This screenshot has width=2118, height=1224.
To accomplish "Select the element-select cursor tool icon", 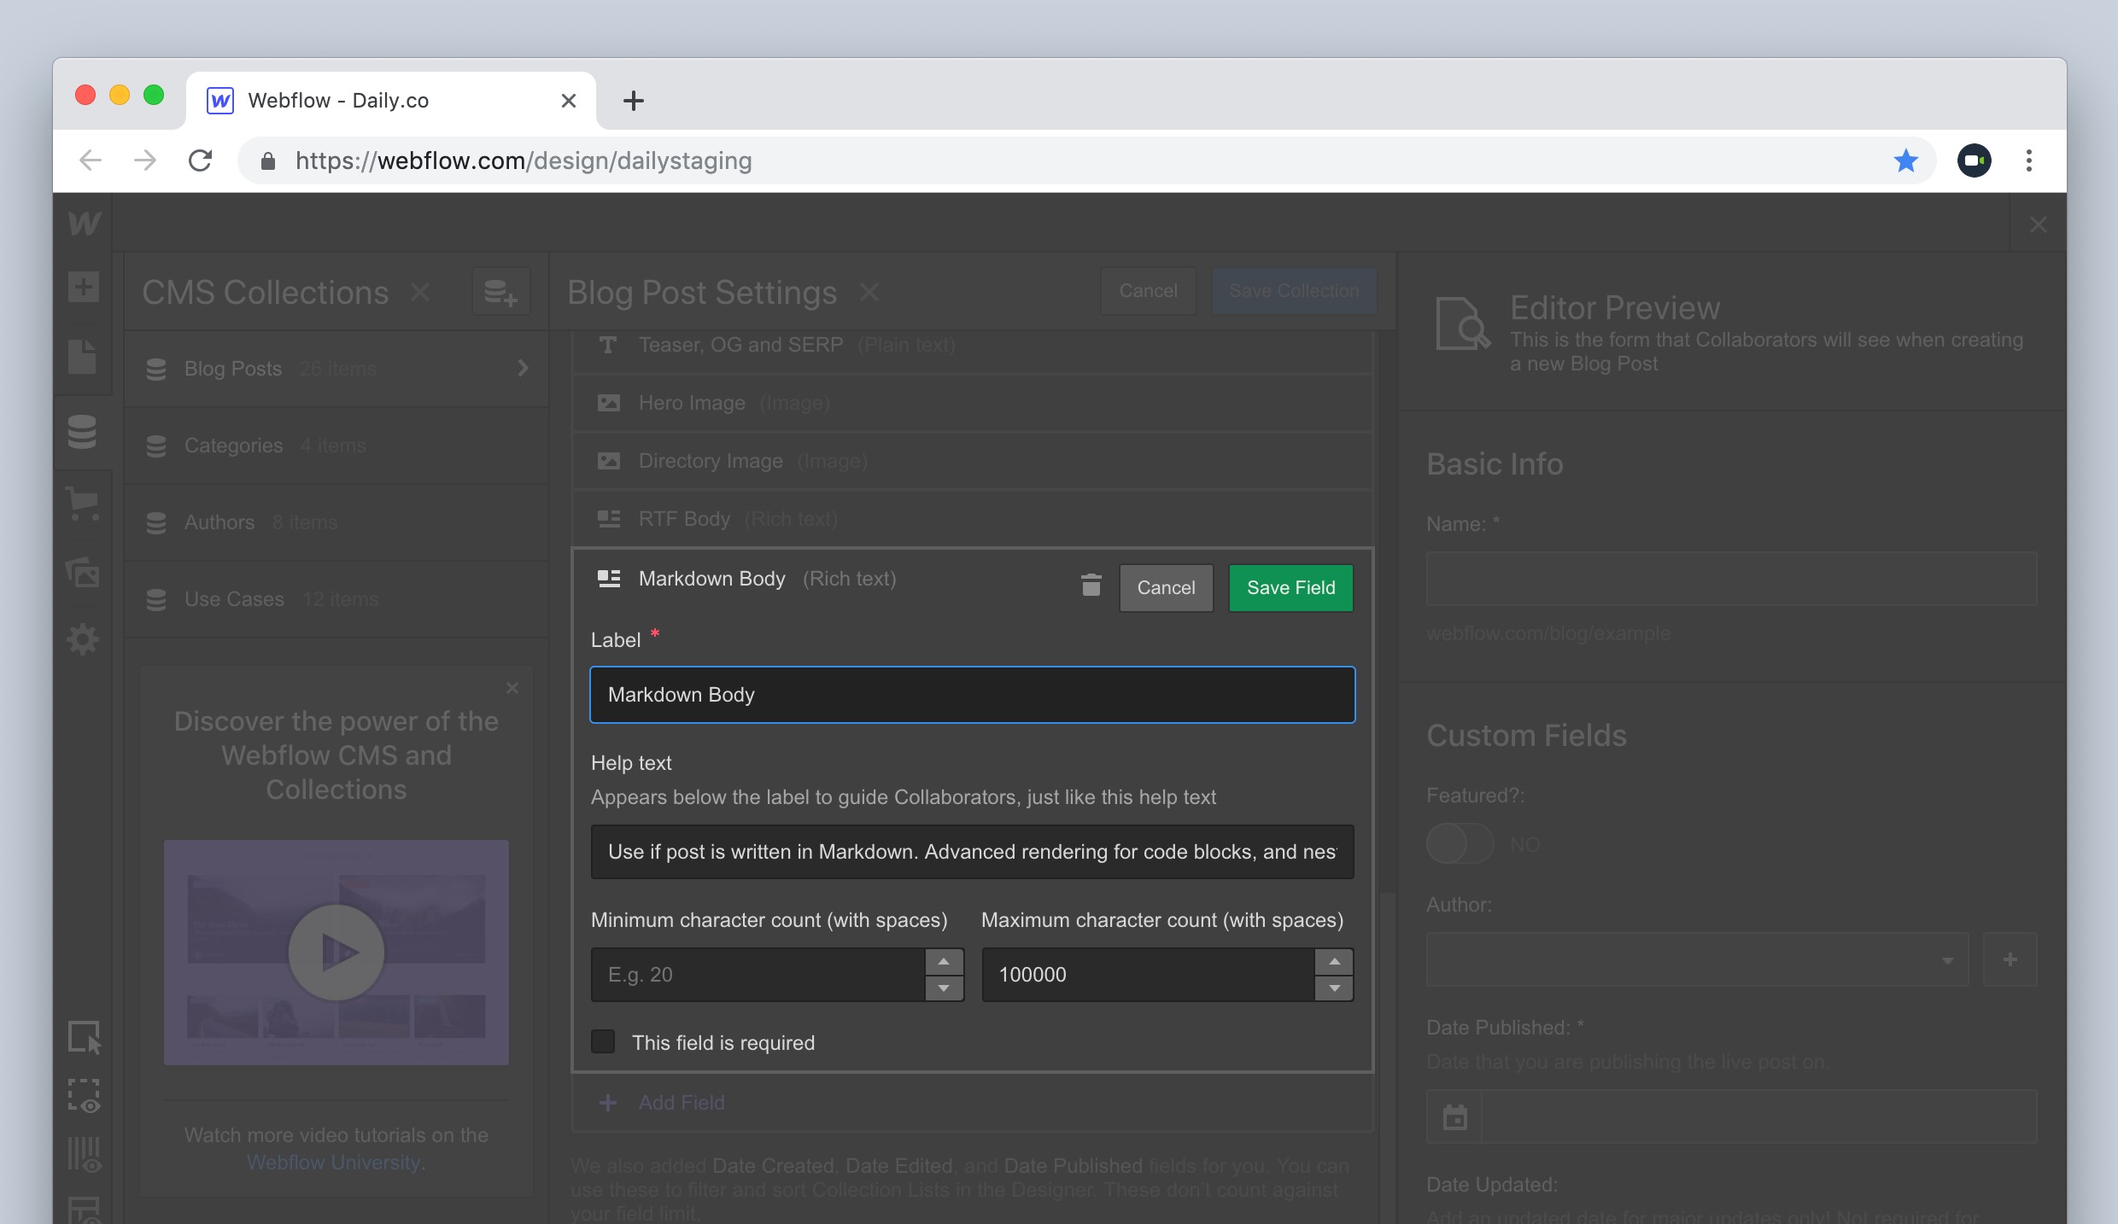I will point(85,1037).
